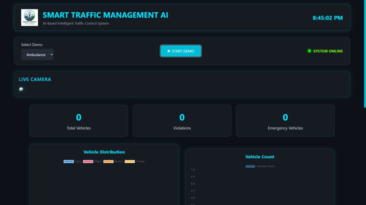366x205 pixels.
Task: Click the LIVE CAMERA heading
Action: (35, 79)
